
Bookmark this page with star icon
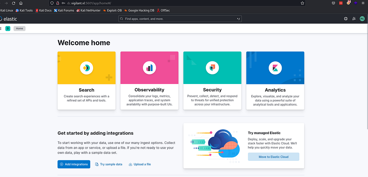click(x=302, y=3)
